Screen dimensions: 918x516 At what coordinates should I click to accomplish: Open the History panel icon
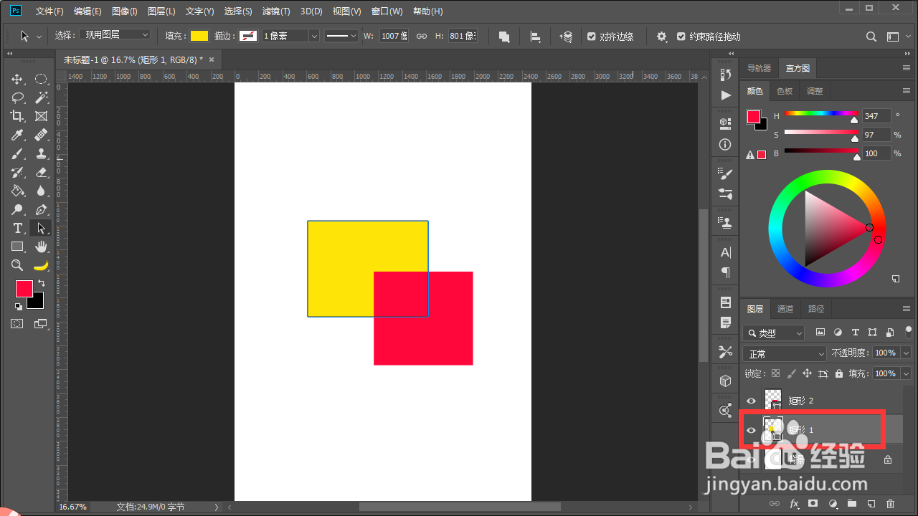click(x=726, y=75)
